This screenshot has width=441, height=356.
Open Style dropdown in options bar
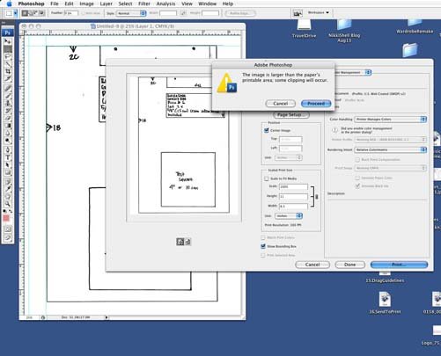point(131,13)
